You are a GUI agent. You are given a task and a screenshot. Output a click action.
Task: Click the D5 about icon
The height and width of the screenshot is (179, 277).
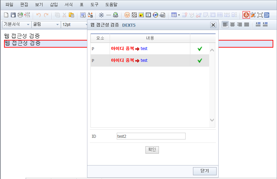pyautogui.click(x=267, y=15)
